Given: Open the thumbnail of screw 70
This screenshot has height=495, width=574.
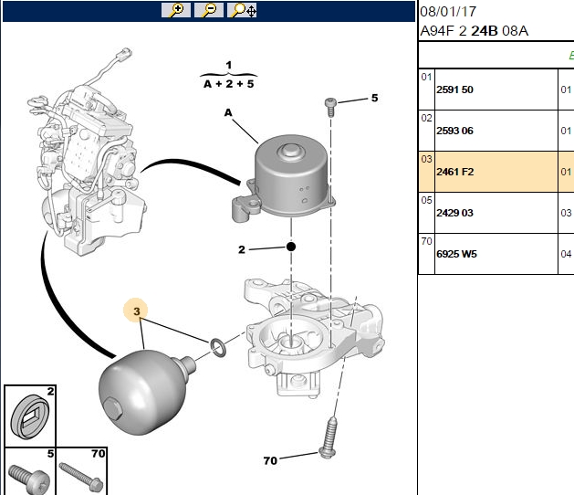Looking at the screenshot, I should click(x=81, y=471).
